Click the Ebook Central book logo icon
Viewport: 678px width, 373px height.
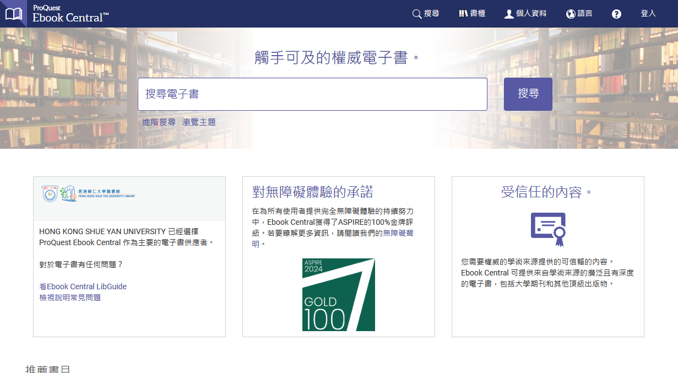[x=13, y=14]
